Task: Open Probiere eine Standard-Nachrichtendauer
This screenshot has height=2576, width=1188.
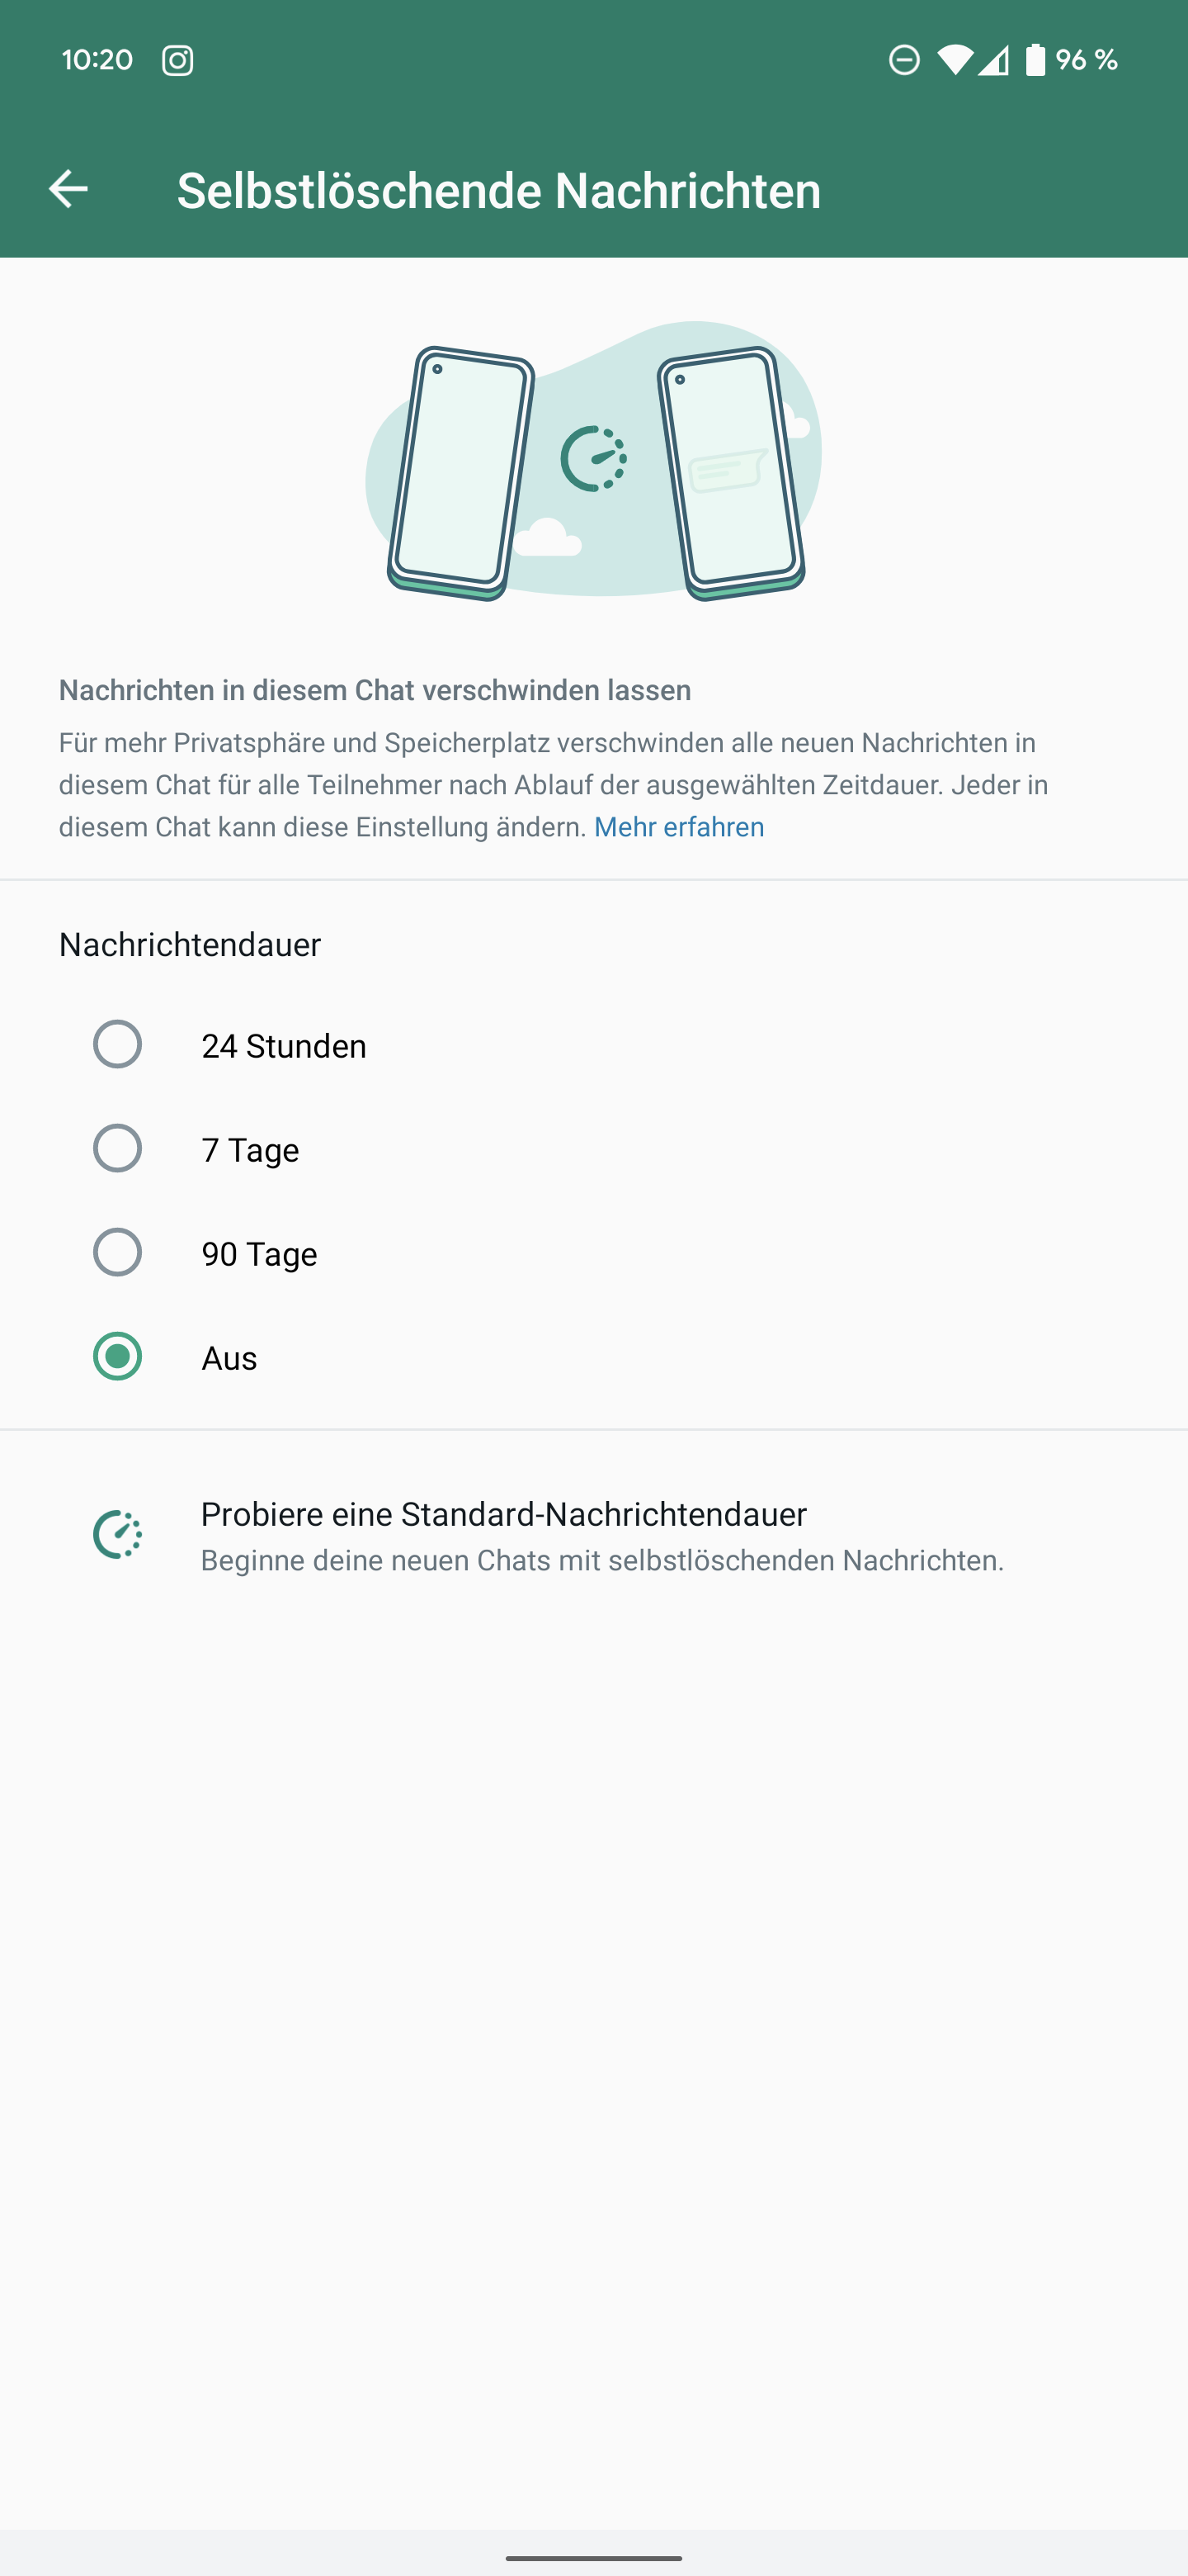Action: 503,1515
